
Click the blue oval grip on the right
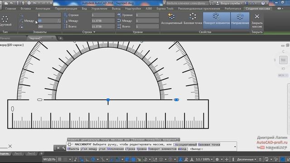176,100
